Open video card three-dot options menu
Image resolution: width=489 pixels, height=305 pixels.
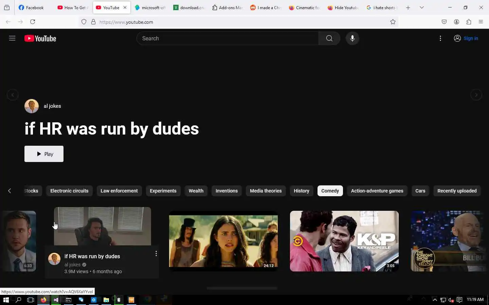[156, 253]
